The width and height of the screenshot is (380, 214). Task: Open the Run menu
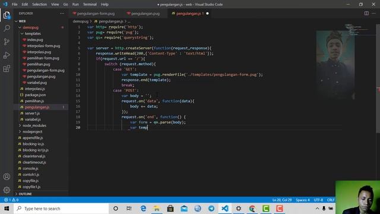tap(75, 4)
